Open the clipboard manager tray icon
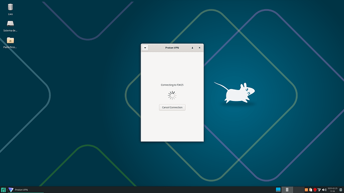Image resolution: width=344 pixels, height=193 pixels. (311, 190)
